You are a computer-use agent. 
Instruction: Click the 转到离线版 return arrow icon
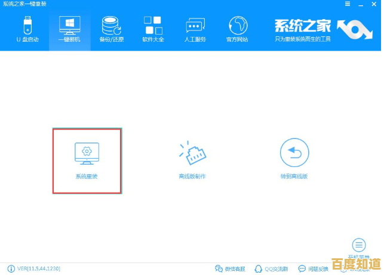click(294, 153)
